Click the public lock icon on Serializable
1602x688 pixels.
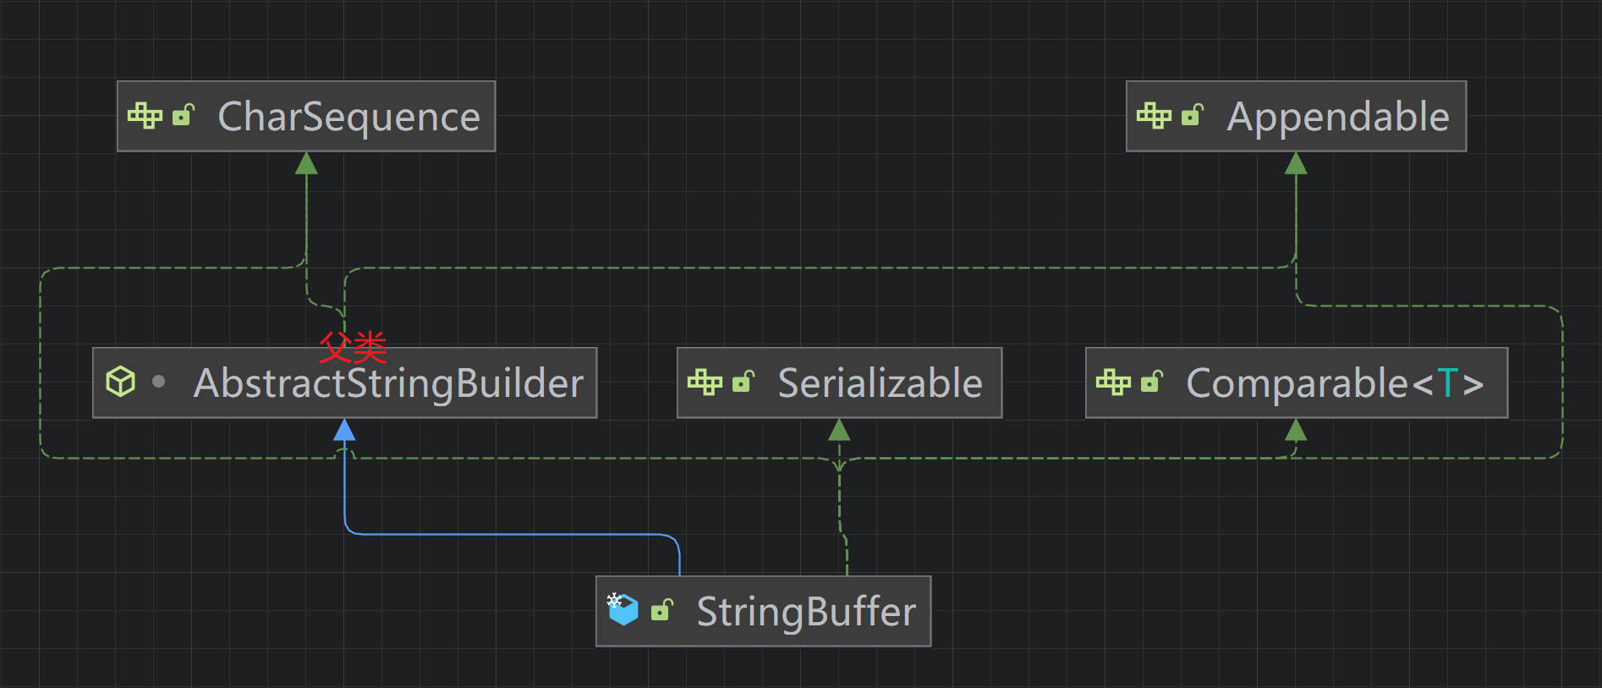[x=743, y=382]
